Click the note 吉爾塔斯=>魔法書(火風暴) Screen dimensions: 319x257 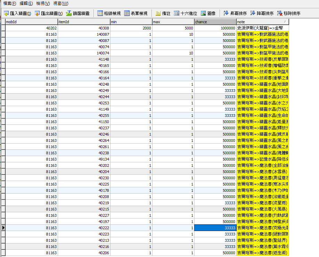point(262,209)
